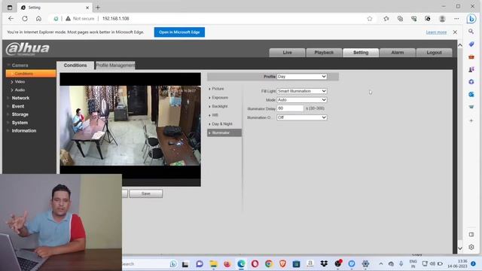Select Day & Night in settings list

pyautogui.click(x=222, y=123)
